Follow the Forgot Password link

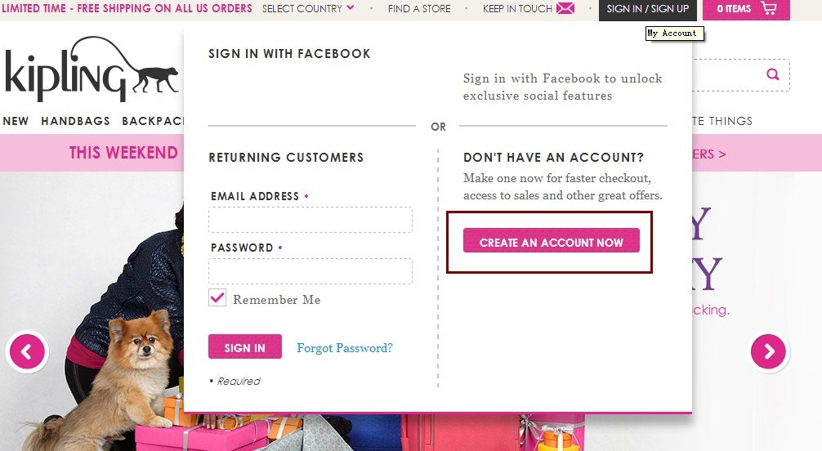(345, 348)
